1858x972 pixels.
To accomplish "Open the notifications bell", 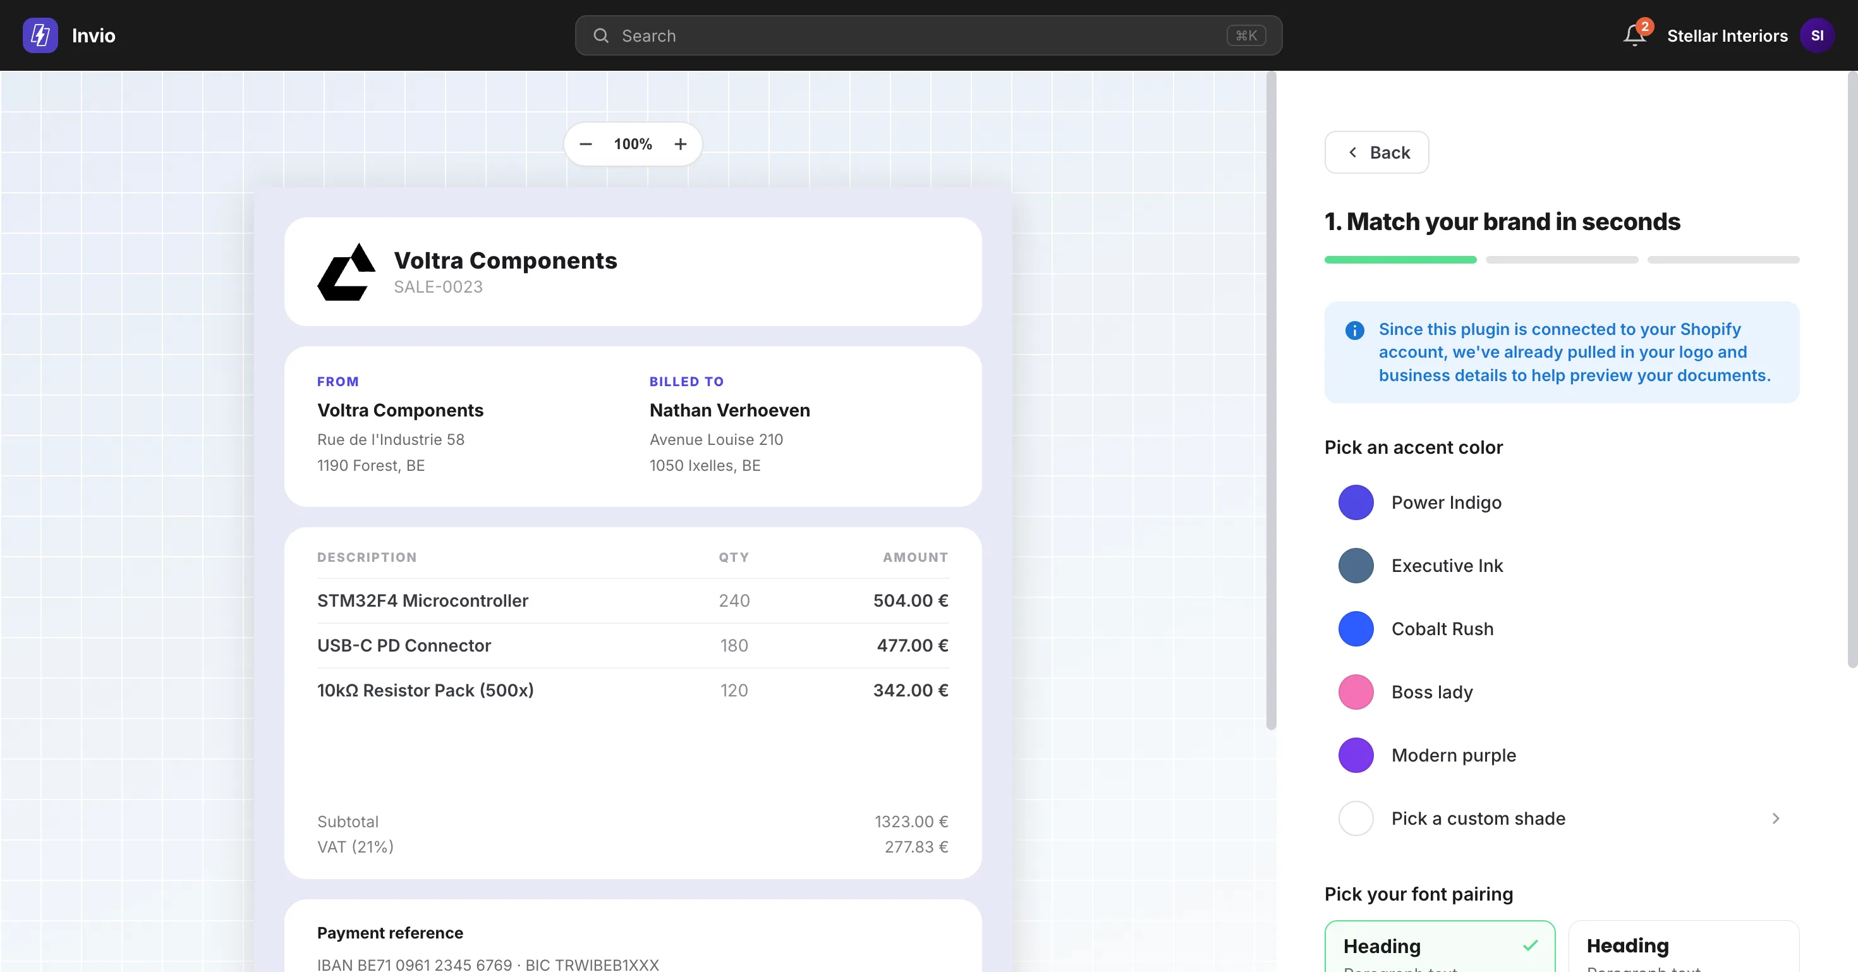I will point(1635,35).
